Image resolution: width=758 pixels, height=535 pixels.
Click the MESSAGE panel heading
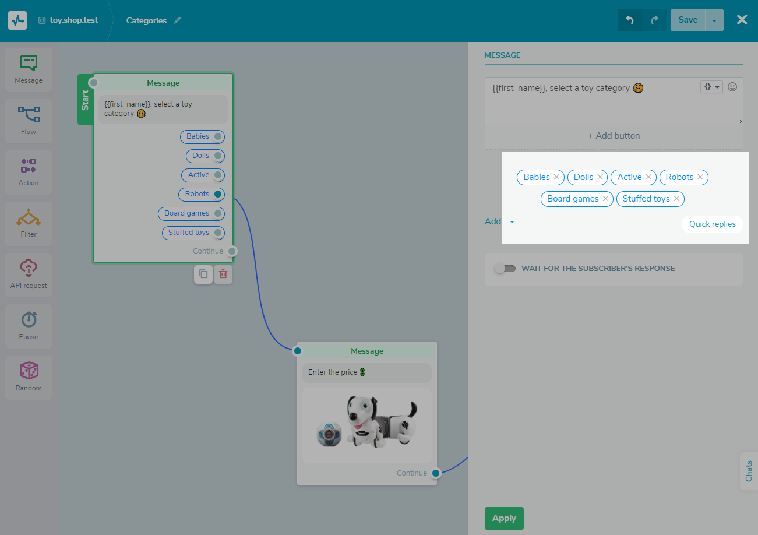click(x=503, y=55)
